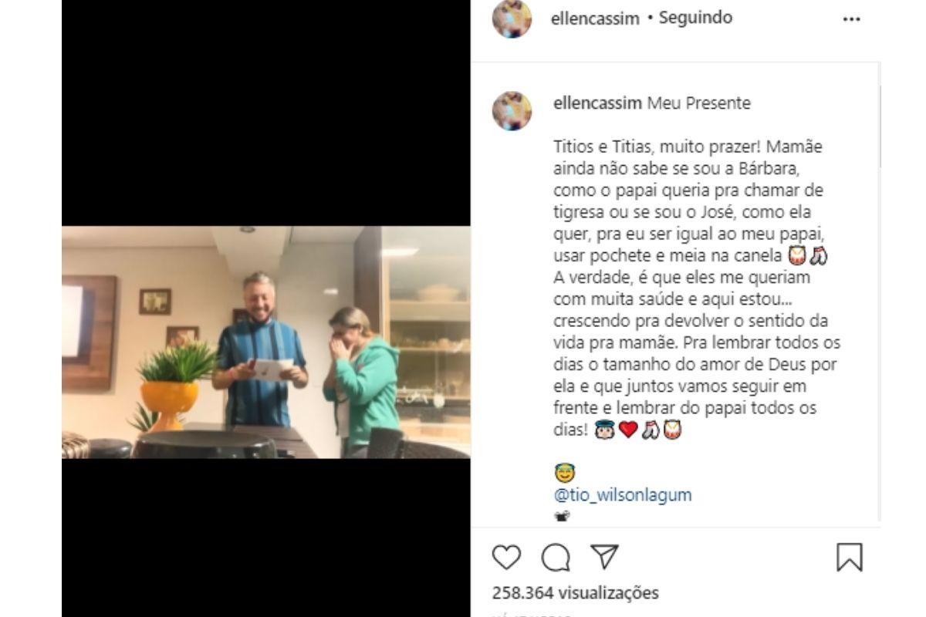Open more options three-dots menu
The height and width of the screenshot is (617, 926).
click(851, 19)
